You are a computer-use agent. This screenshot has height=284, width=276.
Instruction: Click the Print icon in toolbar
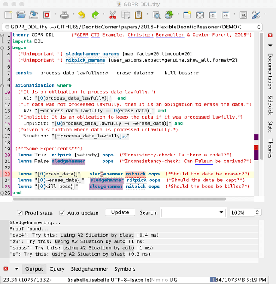(64, 15)
